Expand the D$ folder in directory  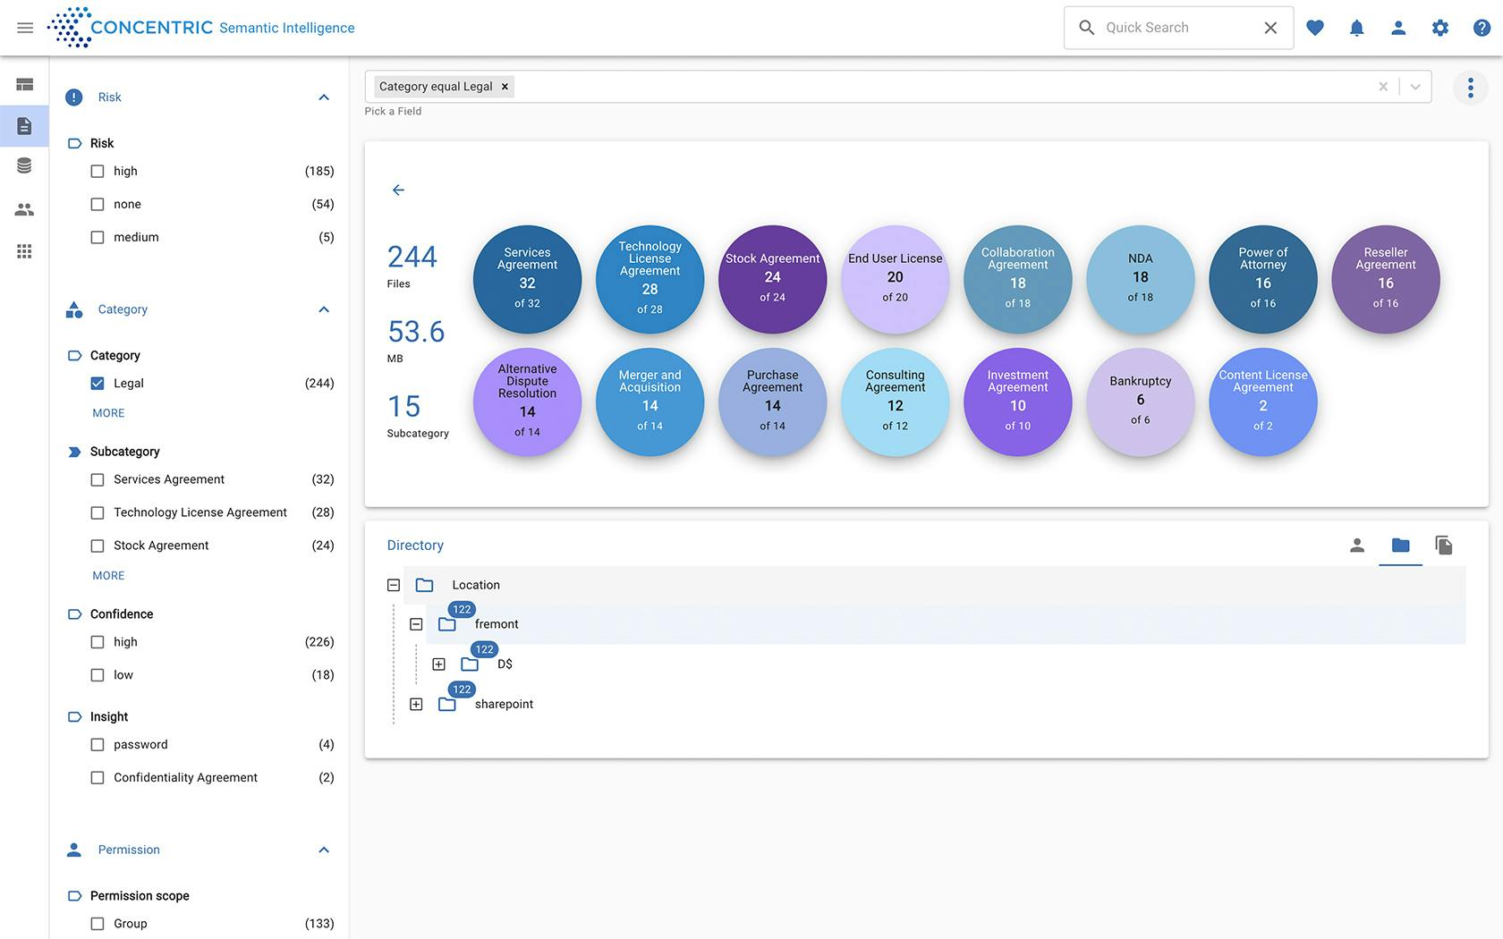coord(438,664)
